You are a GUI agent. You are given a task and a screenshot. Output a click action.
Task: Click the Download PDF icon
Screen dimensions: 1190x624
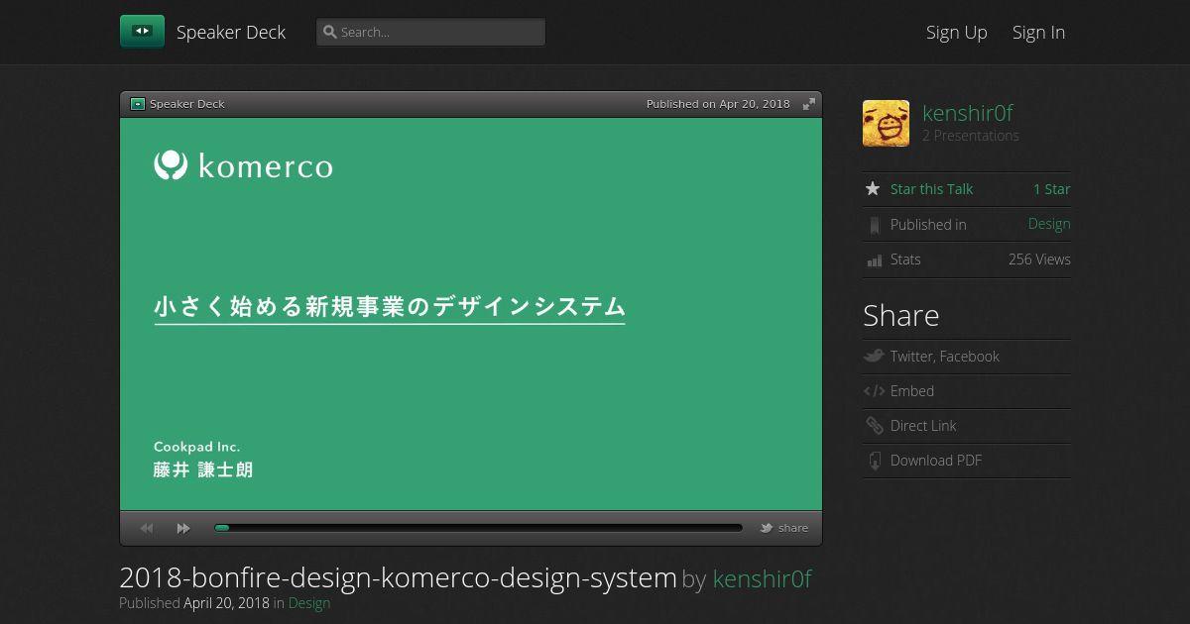875,461
